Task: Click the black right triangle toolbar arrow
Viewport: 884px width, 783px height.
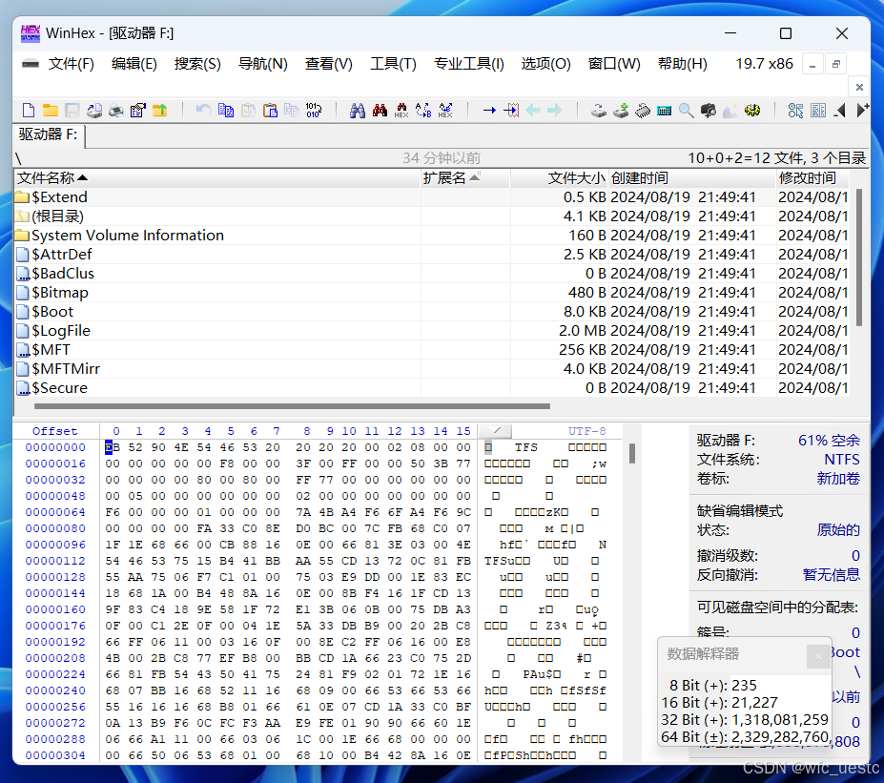Action: click(x=862, y=111)
